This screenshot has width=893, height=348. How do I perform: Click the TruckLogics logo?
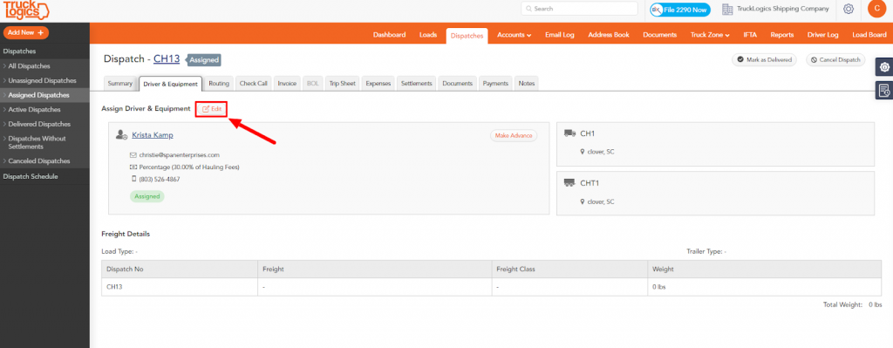click(26, 10)
